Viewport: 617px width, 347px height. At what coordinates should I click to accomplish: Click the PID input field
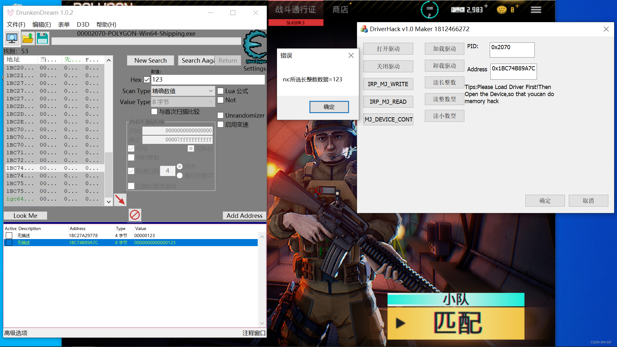click(512, 50)
